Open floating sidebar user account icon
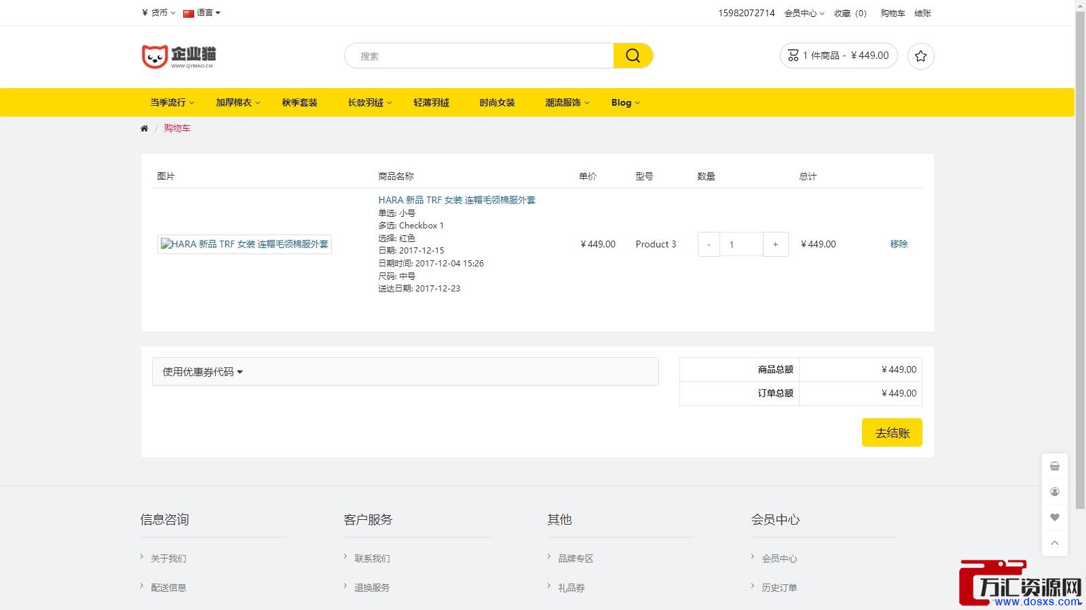 [1054, 492]
